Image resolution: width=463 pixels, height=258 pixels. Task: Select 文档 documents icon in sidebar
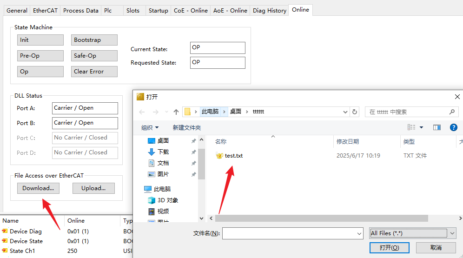(151, 163)
